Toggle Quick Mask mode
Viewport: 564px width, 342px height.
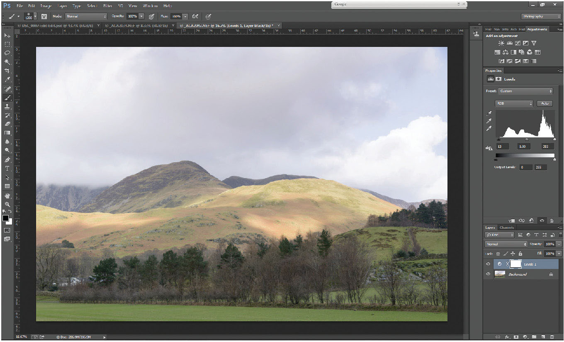pos(7,230)
